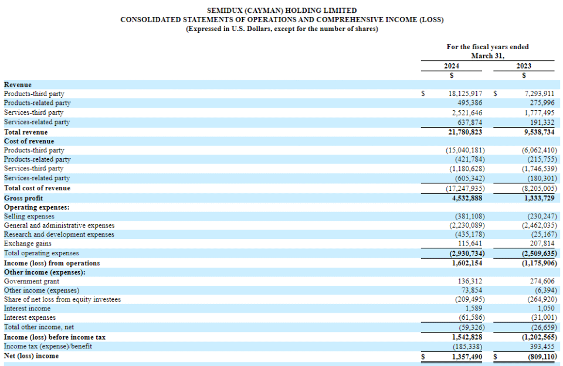563x366 pixels.
Task: Click the "Government grant" row label
Action: click(32, 282)
